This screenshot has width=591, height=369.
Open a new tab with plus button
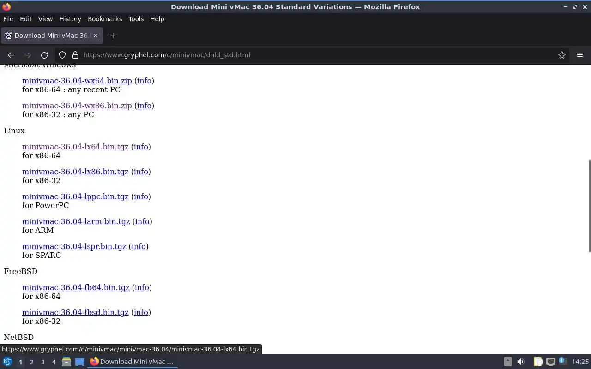[113, 36]
